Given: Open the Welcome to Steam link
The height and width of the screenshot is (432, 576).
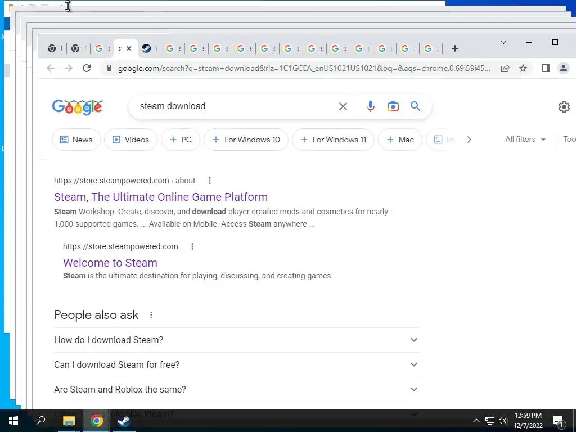Looking at the screenshot, I should (x=110, y=263).
